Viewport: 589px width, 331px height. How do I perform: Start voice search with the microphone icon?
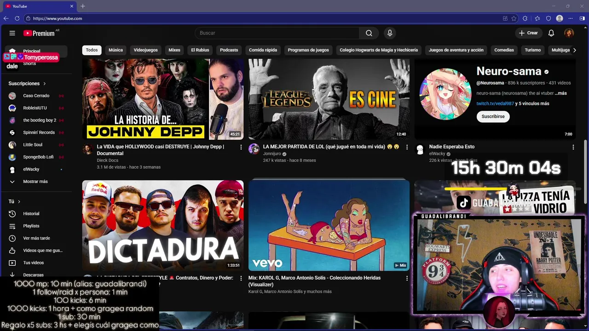tap(390, 33)
